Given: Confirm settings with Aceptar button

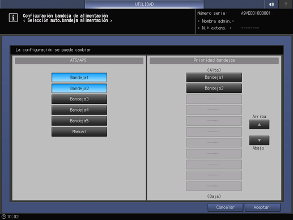Looking at the screenshot, I should click(x=262, y=208).
